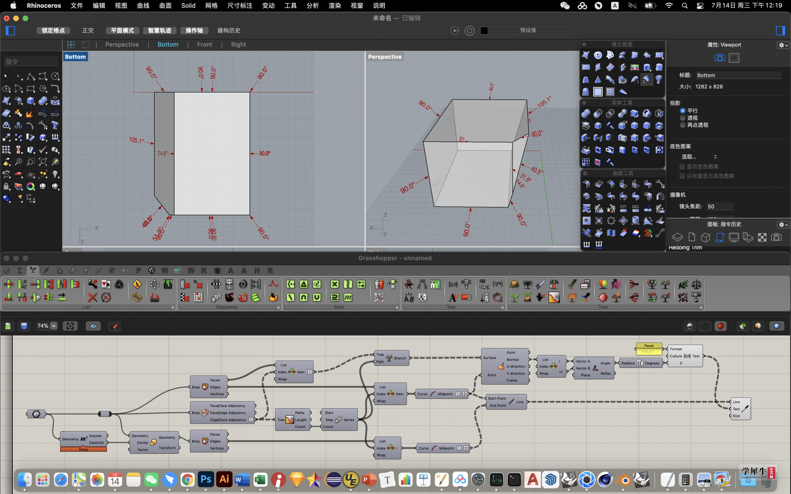Screen dimensions: 791x494
Task: Select the four-viewport layout icon
Action: (x=71, y=45)
